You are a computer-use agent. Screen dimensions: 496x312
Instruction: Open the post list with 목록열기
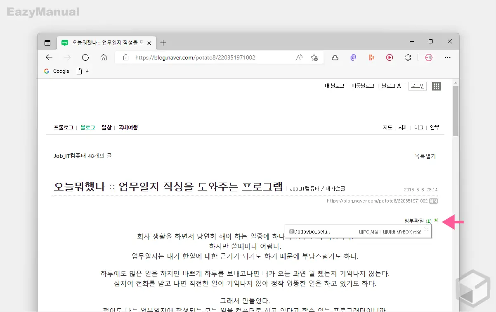coord(425,155)
